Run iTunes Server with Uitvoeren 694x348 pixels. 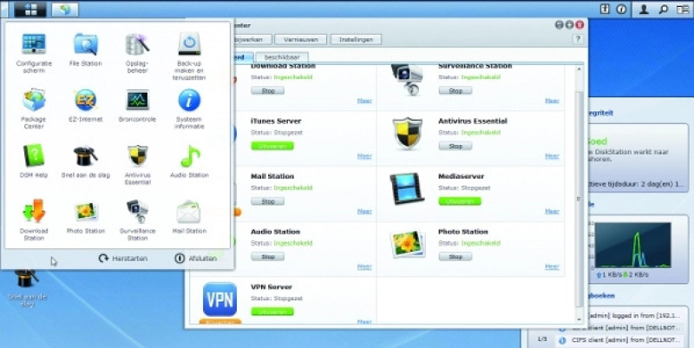click(x=272, y=146)
